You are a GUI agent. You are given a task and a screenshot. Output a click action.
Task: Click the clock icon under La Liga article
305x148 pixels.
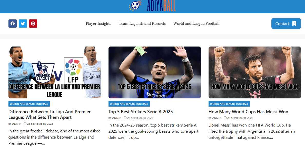[x=25, y=124]
